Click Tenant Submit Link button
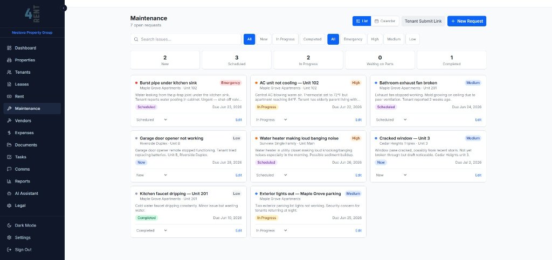Viewport: 552px width, 260px height. pos(423,21)
